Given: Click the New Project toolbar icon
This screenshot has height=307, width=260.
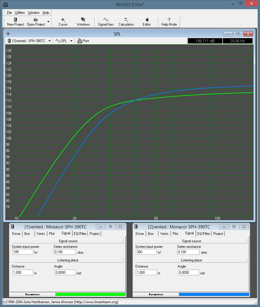Looking at the screenshot, I should coord(16,20).
